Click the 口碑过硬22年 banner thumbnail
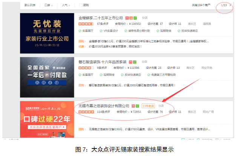Viewport: 238px width, 156px height. [47, 120]
